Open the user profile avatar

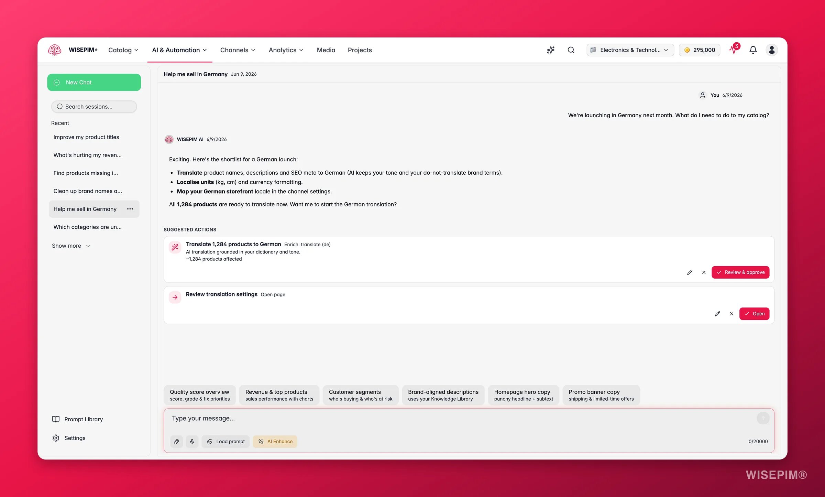772,50
